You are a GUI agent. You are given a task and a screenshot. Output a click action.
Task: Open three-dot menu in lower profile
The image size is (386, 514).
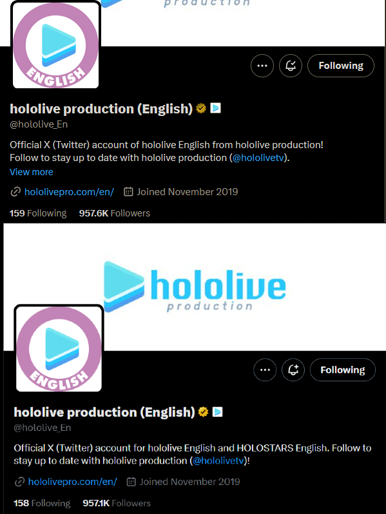coord(265,370)
